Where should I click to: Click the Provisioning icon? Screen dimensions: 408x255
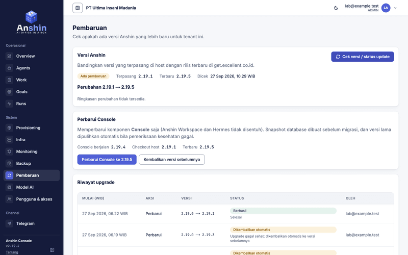pyautogui.click(x=9, y=128)
